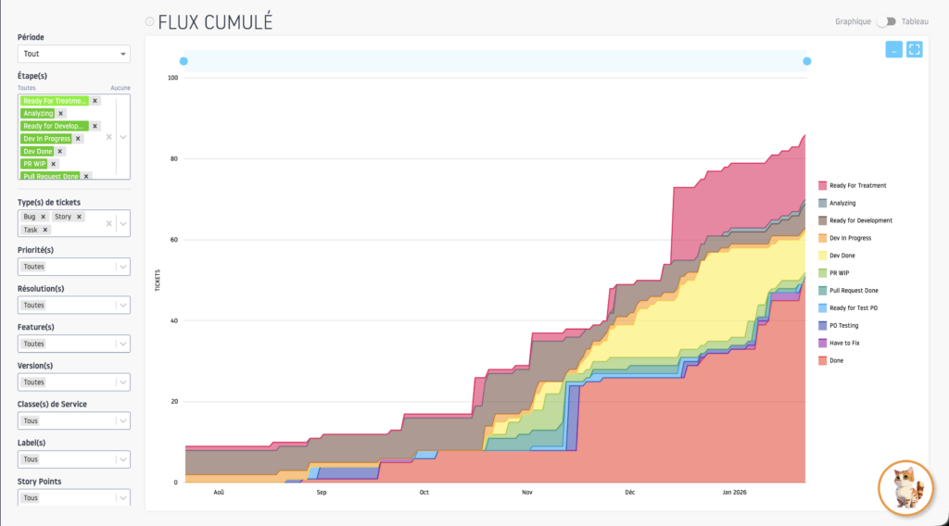This screenshot has height=526, width=949.
Task: Open the cat mascot assistant
Action: pyautogui.click(x=905, y=486)
